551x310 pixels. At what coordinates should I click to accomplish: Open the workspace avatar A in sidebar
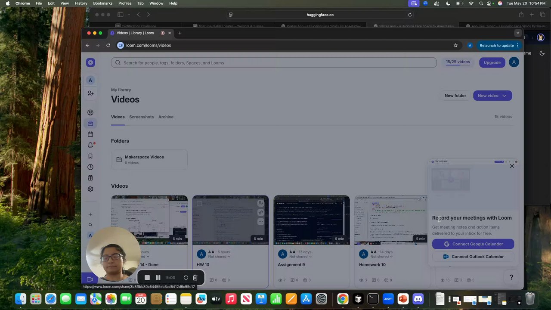tap(90, 80)
